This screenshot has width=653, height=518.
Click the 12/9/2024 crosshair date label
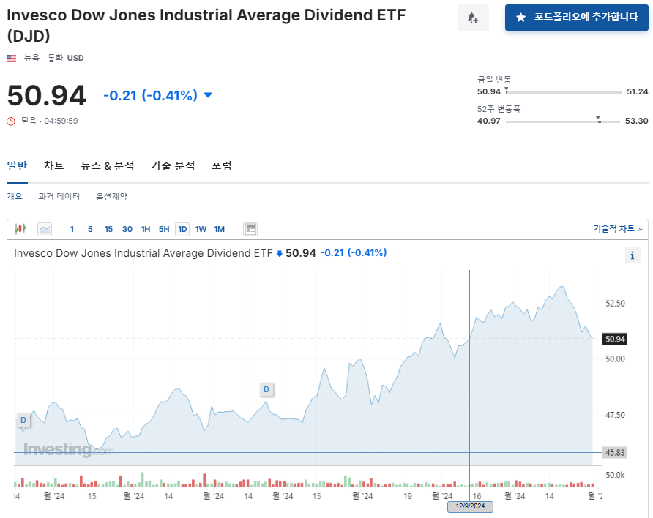coord(470,506)
